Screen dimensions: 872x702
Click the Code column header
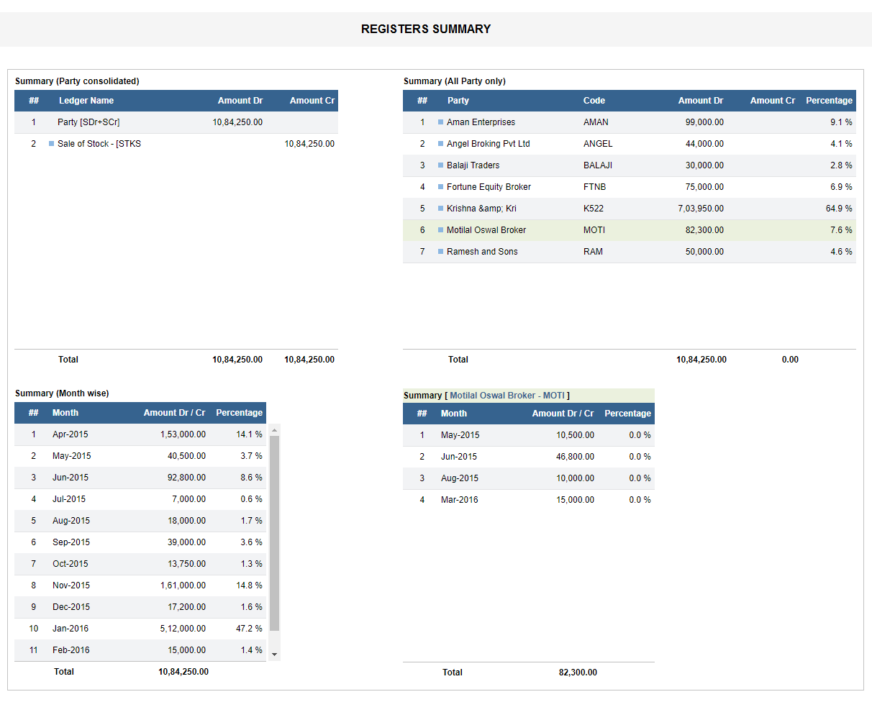[x=594, y=101]
